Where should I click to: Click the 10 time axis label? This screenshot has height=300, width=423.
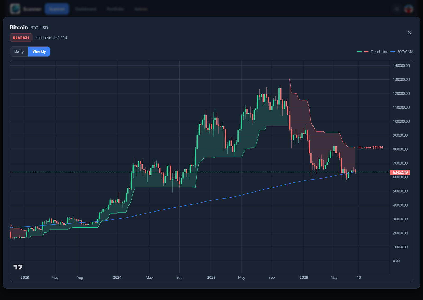(x=359, y=278)
